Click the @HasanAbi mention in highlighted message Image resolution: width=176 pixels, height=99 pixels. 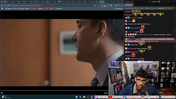coord(155,41)
